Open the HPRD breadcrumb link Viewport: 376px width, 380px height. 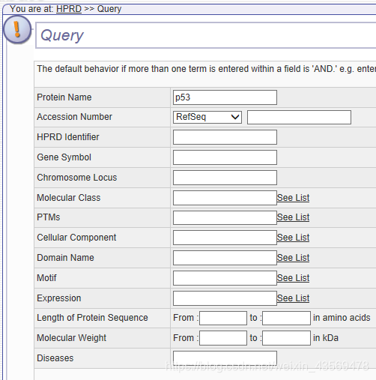coord(69,9)
